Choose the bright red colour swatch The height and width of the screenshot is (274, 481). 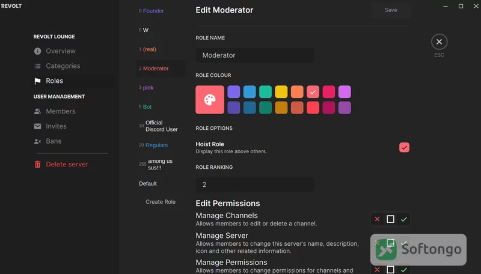(313, 108)
